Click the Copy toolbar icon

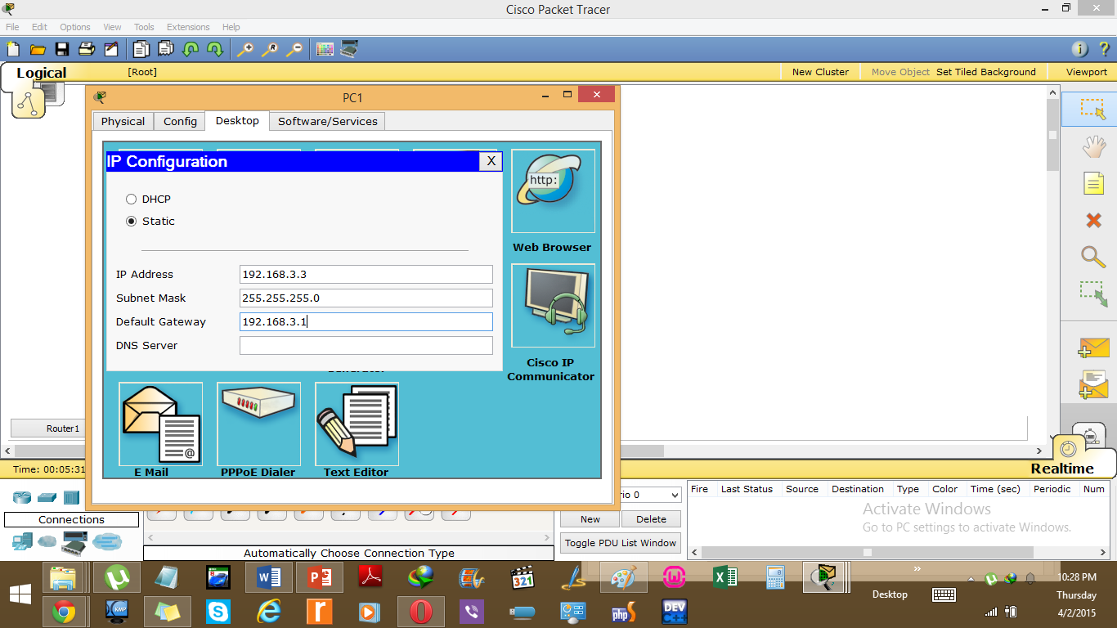coord(141,49)
